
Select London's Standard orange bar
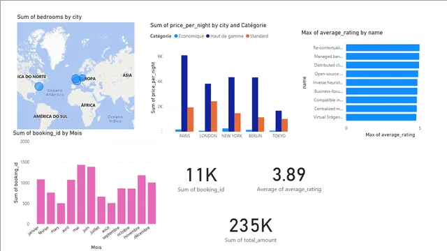click(x=214, y=116)
